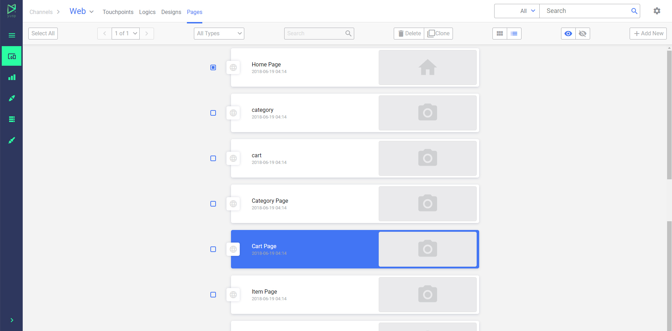Image resolution: width=672 pixels, height=331 pixels.
Task: Open the bar chart analytics icon
Action: (x=12, y=77)
